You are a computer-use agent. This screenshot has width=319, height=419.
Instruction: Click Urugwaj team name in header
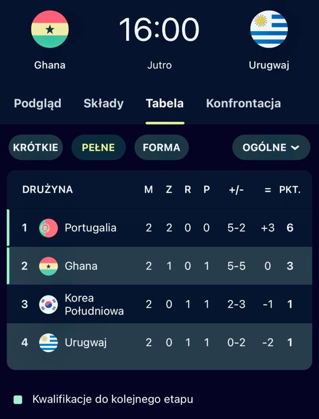point(269,65)
